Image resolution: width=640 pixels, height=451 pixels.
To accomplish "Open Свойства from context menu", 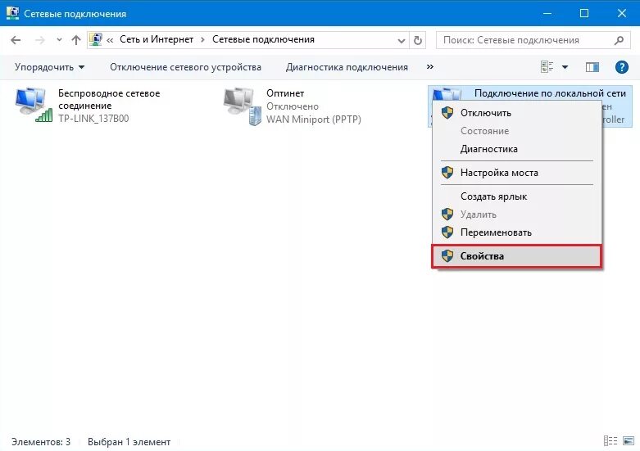I will click(x=517, y=256).
